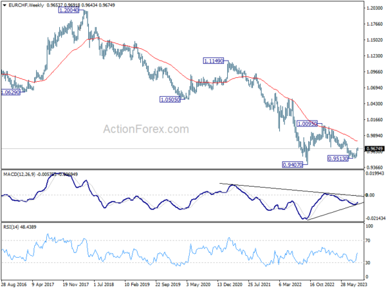
Task: Select the 13 Dec 2020 date label
Action: pos(230,284)
